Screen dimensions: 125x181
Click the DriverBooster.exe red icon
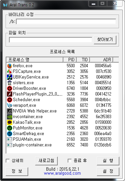point(10,89)
